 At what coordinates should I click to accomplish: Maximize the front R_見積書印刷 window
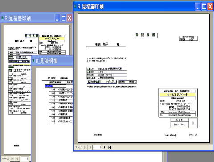coord(204,7)
